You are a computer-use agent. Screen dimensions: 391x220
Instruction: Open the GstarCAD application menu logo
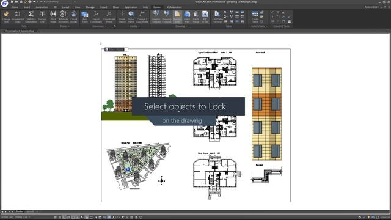click(x=4, y=3)
